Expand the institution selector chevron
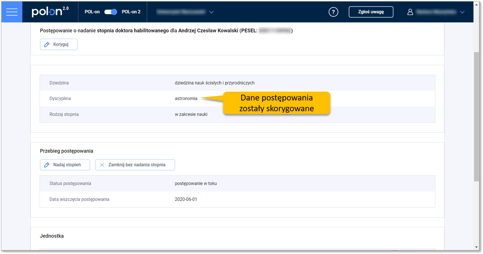Viewport: 483px width, 254px height. (x=211, y=12)
